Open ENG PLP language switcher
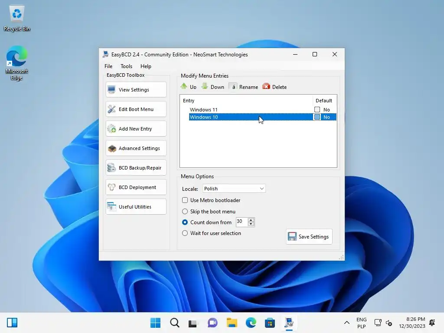 pyautogui.click(x=361, y=323)
